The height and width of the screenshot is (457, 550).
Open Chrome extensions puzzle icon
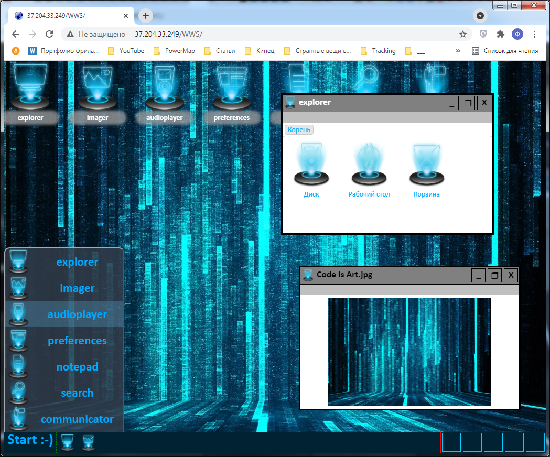[x=500, y=34]
